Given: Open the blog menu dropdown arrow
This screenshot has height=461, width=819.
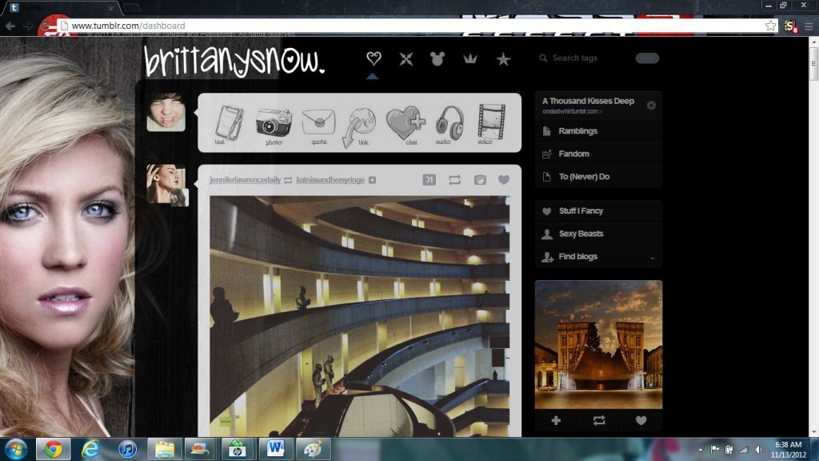Looking at the screenshot, I should click(x=651, y=106).
